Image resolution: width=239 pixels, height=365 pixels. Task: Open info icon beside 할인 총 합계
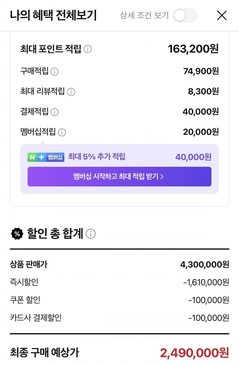coord(91,234)
